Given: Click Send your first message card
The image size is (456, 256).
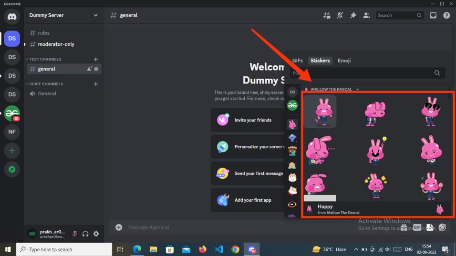Looking at the screenshot, I should click(248, 174).
